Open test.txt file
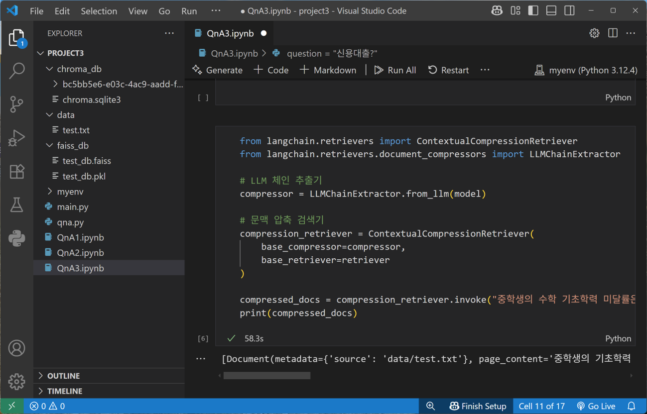This screenshot has width=647, height=414. (x=110, y=130)
